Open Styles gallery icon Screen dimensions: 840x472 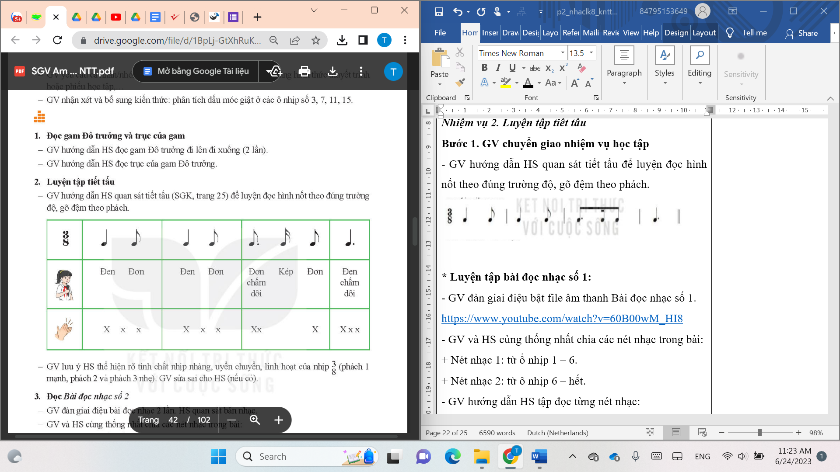coord(664,56)
